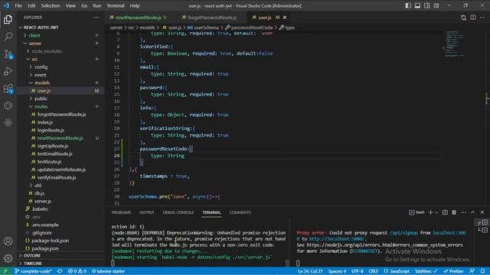Screen dimensions: 490x275
Task: Open the Explorer view in activity bar
Action: [x=8, y=19]
